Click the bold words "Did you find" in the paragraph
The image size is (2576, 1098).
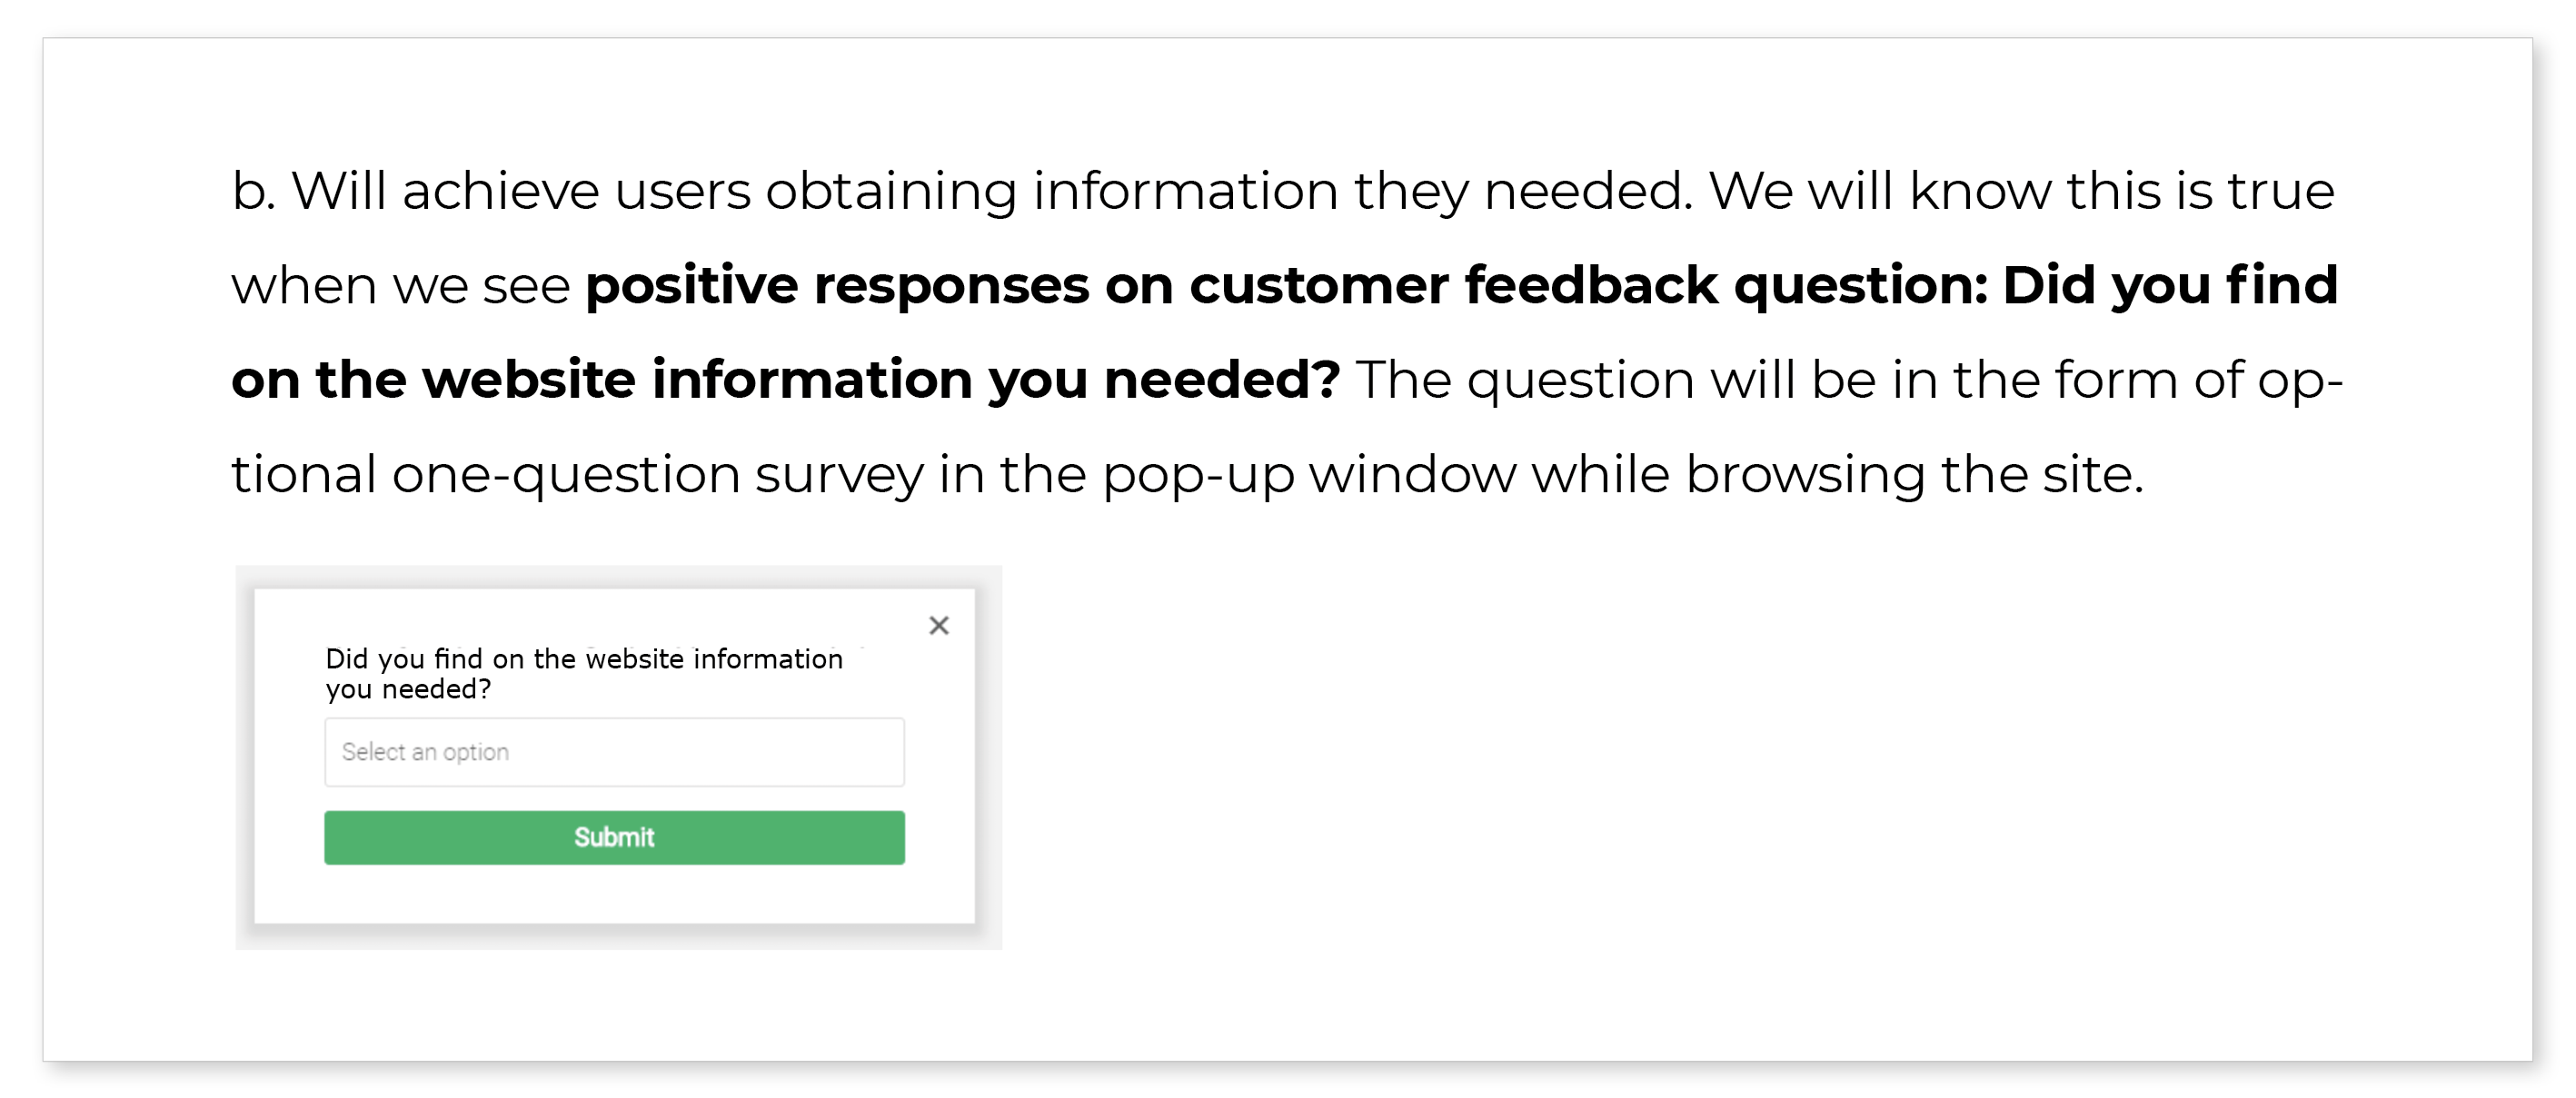pos(2170,286)
